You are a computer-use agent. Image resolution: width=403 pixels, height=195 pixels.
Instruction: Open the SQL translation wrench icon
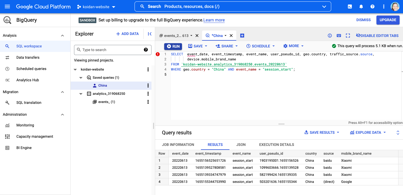coord(7,102)
